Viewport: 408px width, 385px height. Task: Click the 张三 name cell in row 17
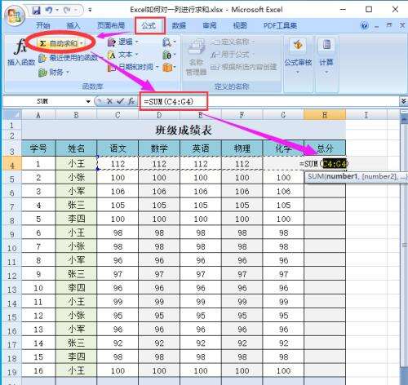76,343
